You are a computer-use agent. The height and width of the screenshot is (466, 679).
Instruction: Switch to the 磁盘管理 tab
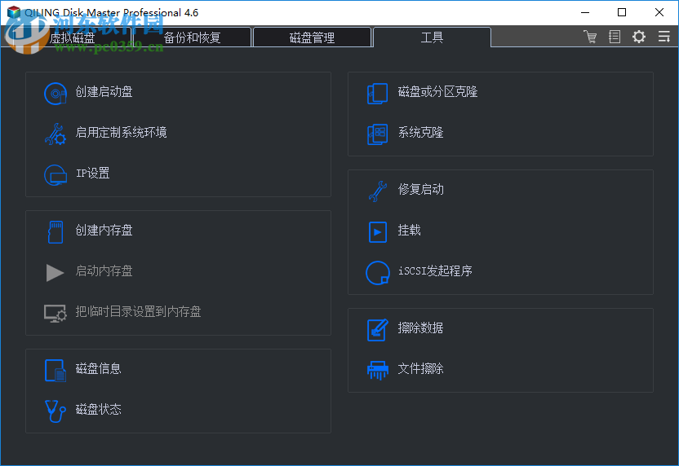[312, 37]
